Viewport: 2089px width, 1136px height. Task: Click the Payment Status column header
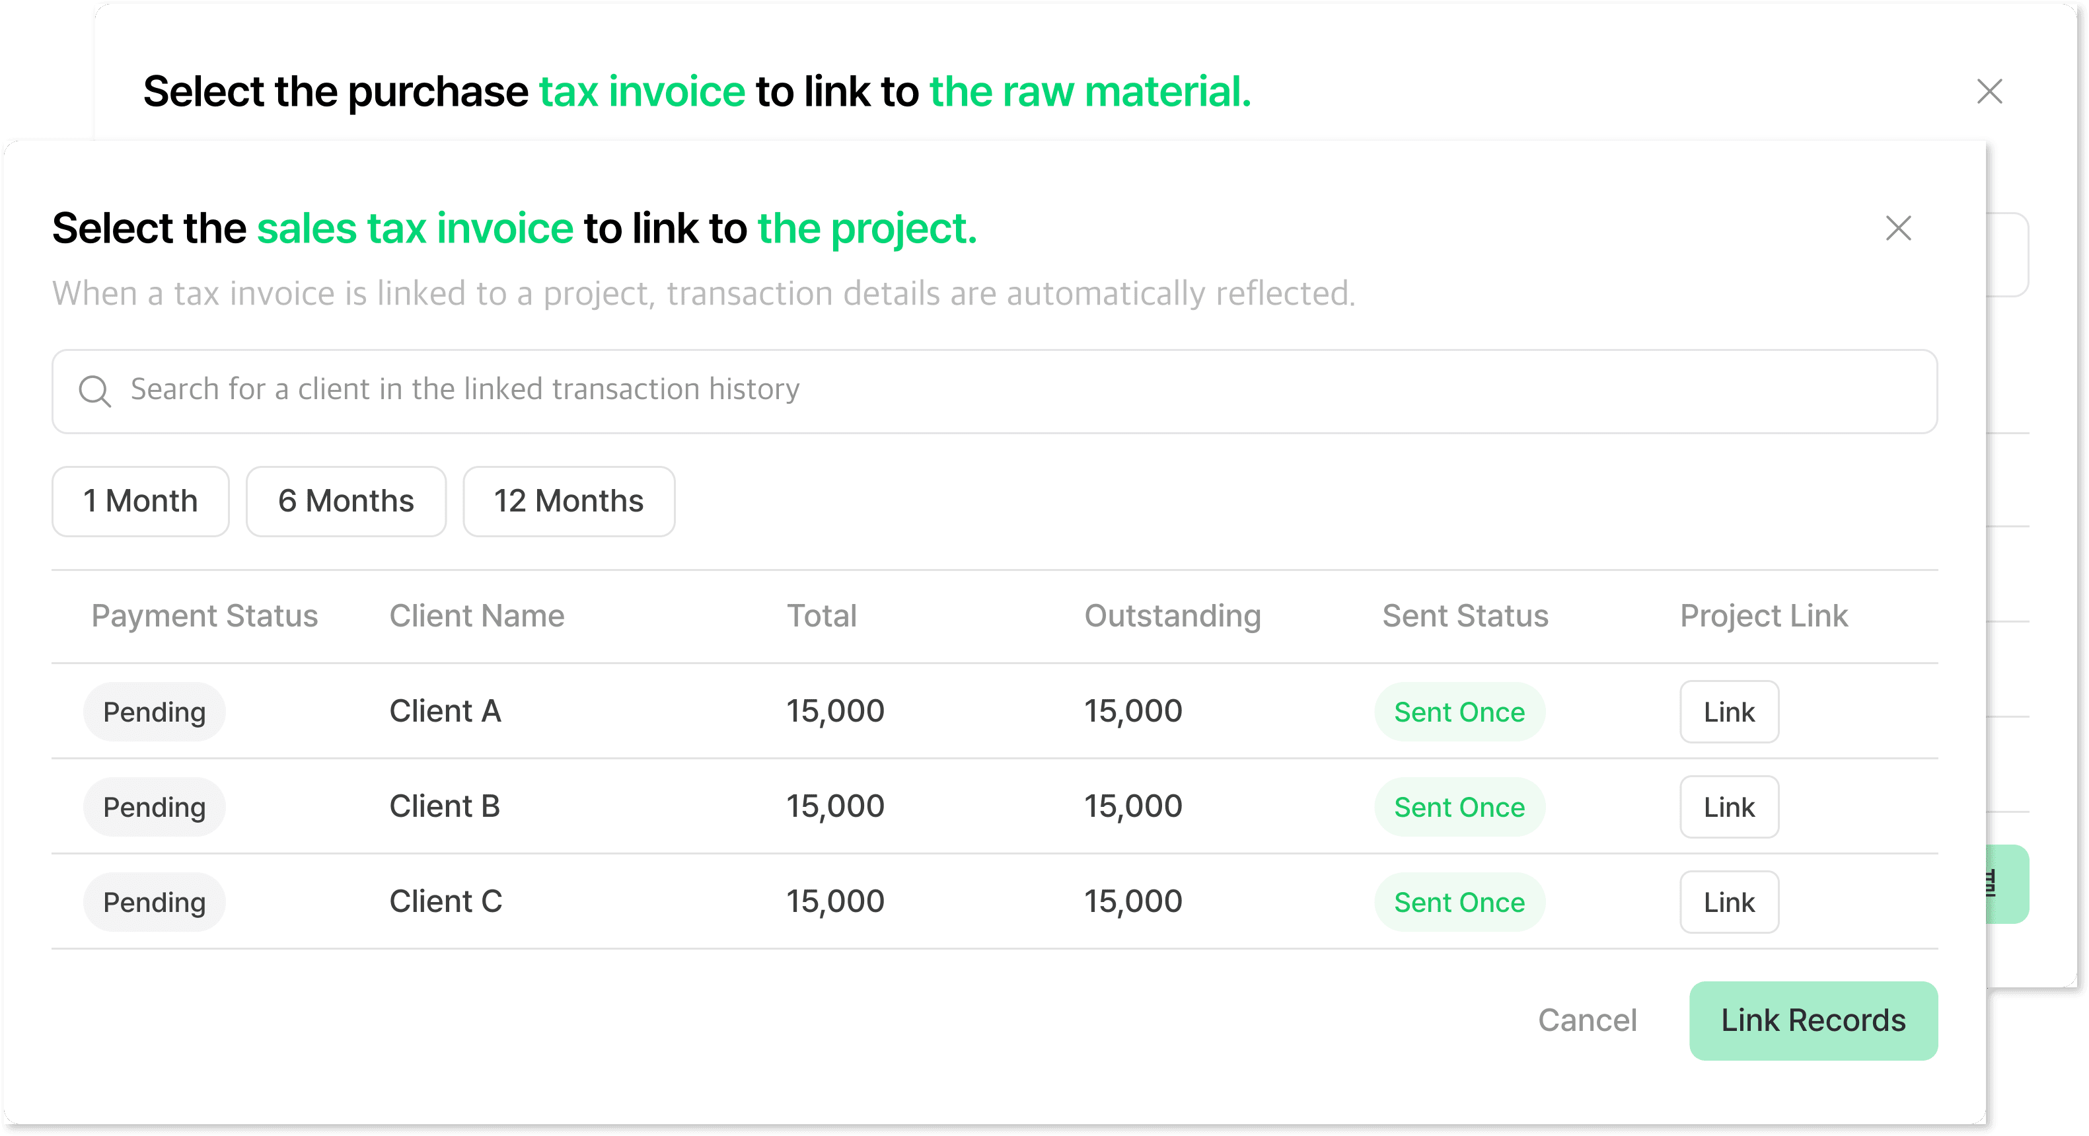[x=204, y=616]
